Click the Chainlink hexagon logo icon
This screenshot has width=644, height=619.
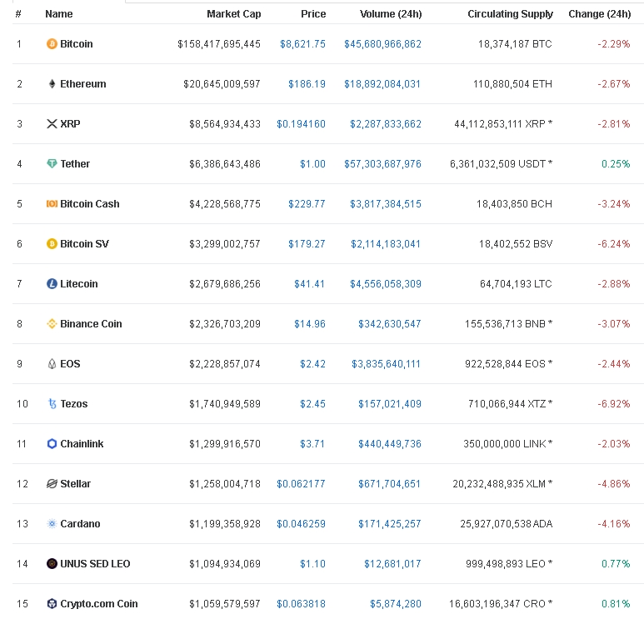[52, 443]
